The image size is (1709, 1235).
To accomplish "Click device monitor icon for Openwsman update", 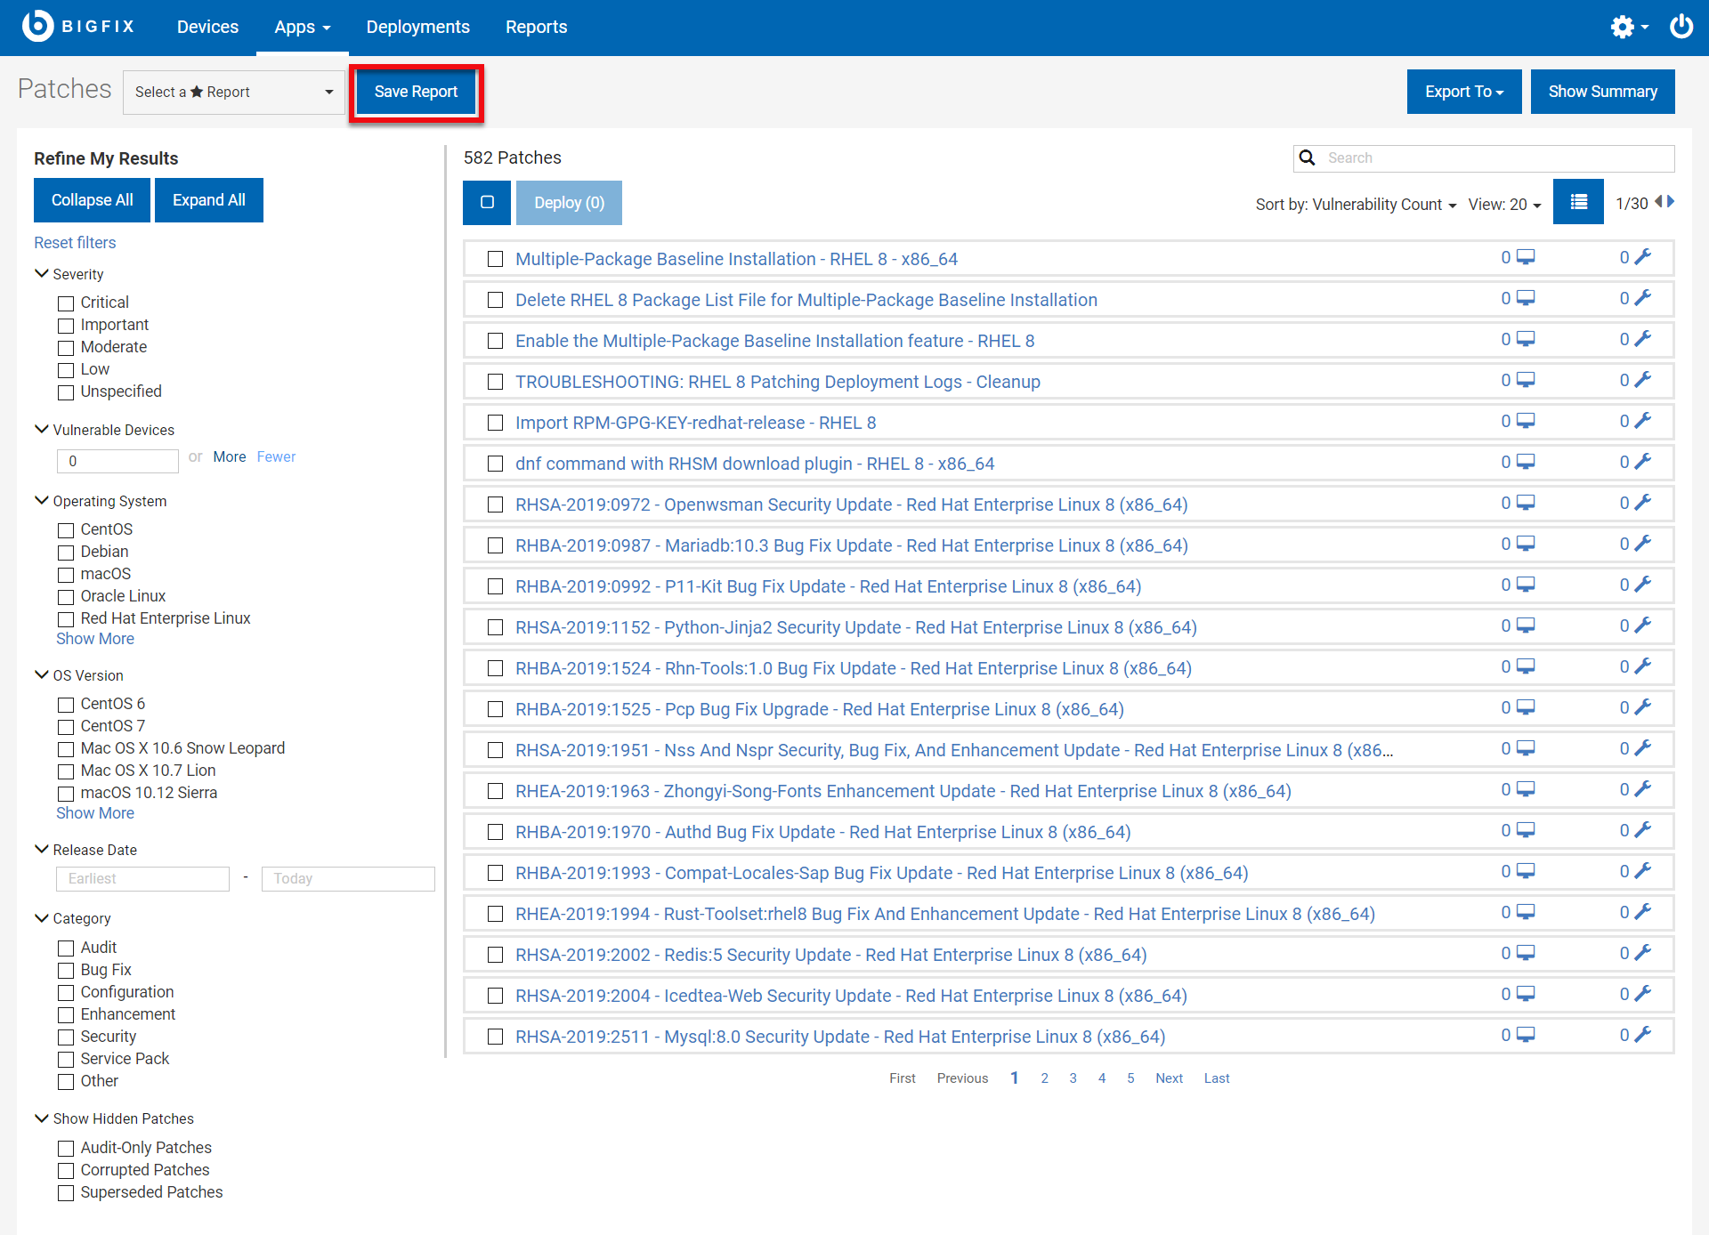I will coord(1526,503).
